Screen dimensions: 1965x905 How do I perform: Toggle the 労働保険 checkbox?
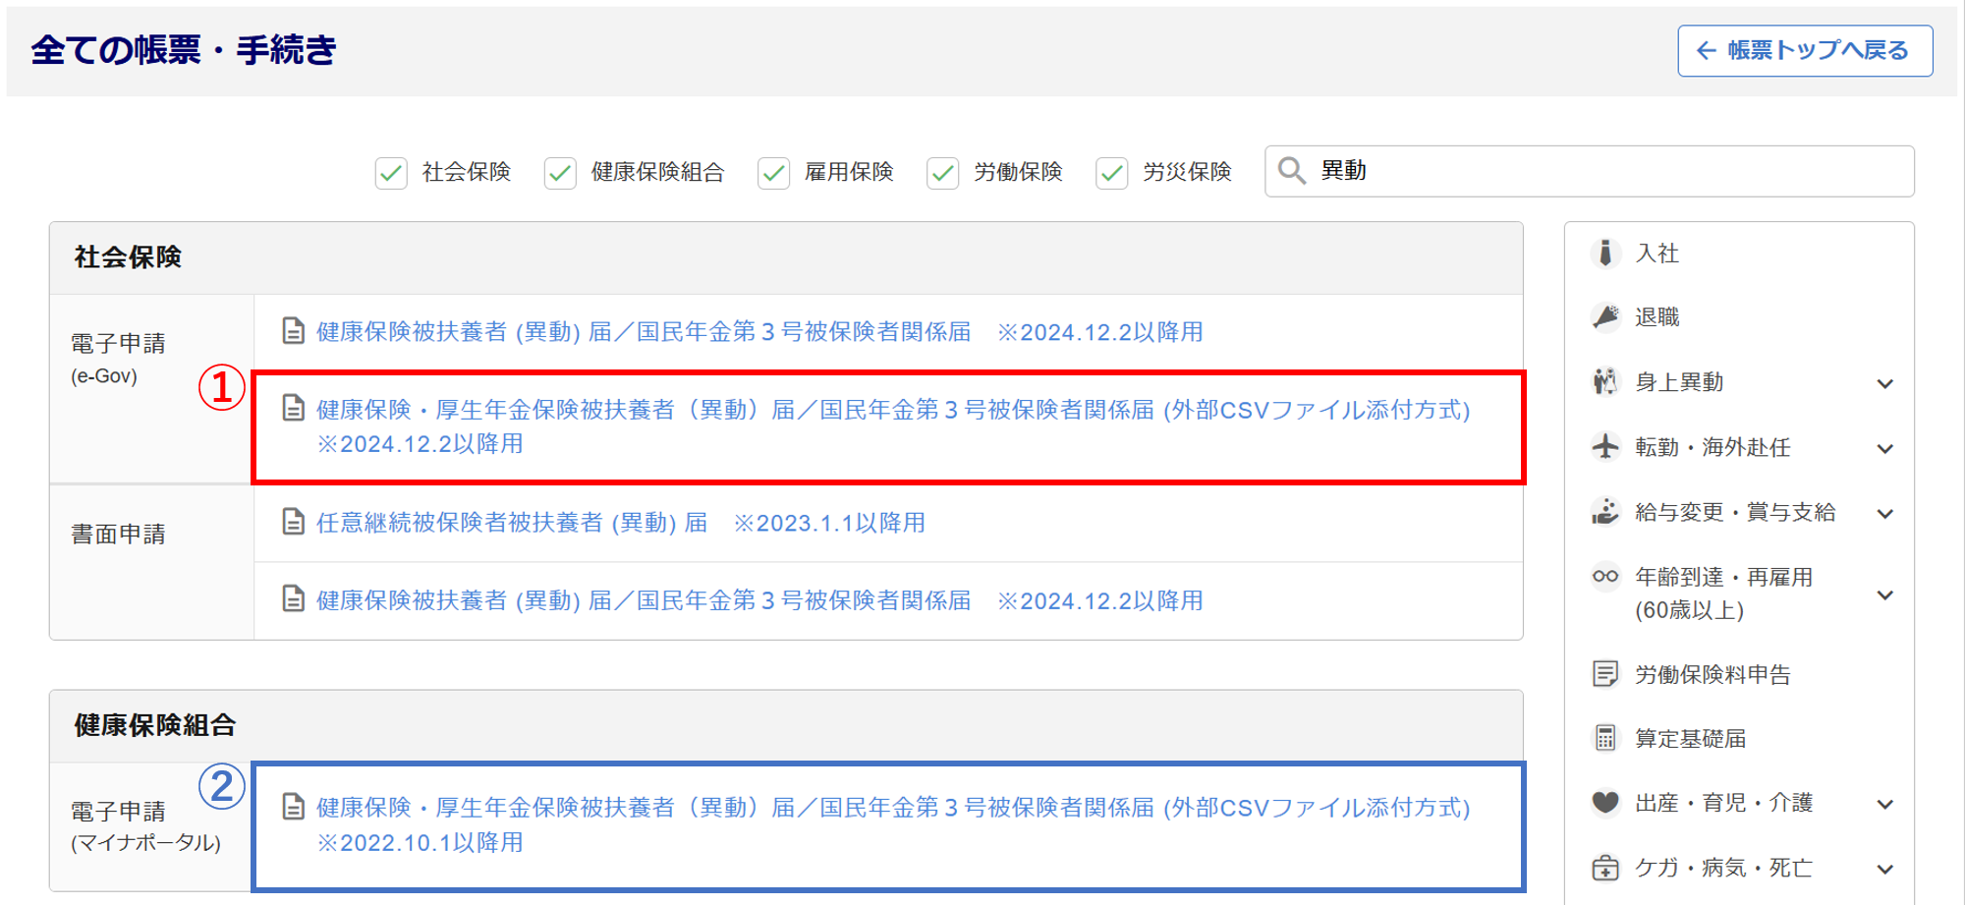942,173
